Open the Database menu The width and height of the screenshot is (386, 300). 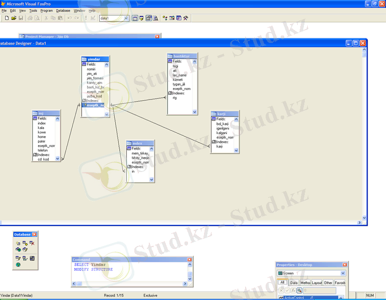pos(63,10)
